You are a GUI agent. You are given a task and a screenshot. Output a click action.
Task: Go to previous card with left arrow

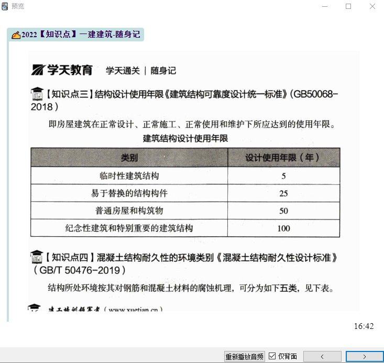coord(322,356)
